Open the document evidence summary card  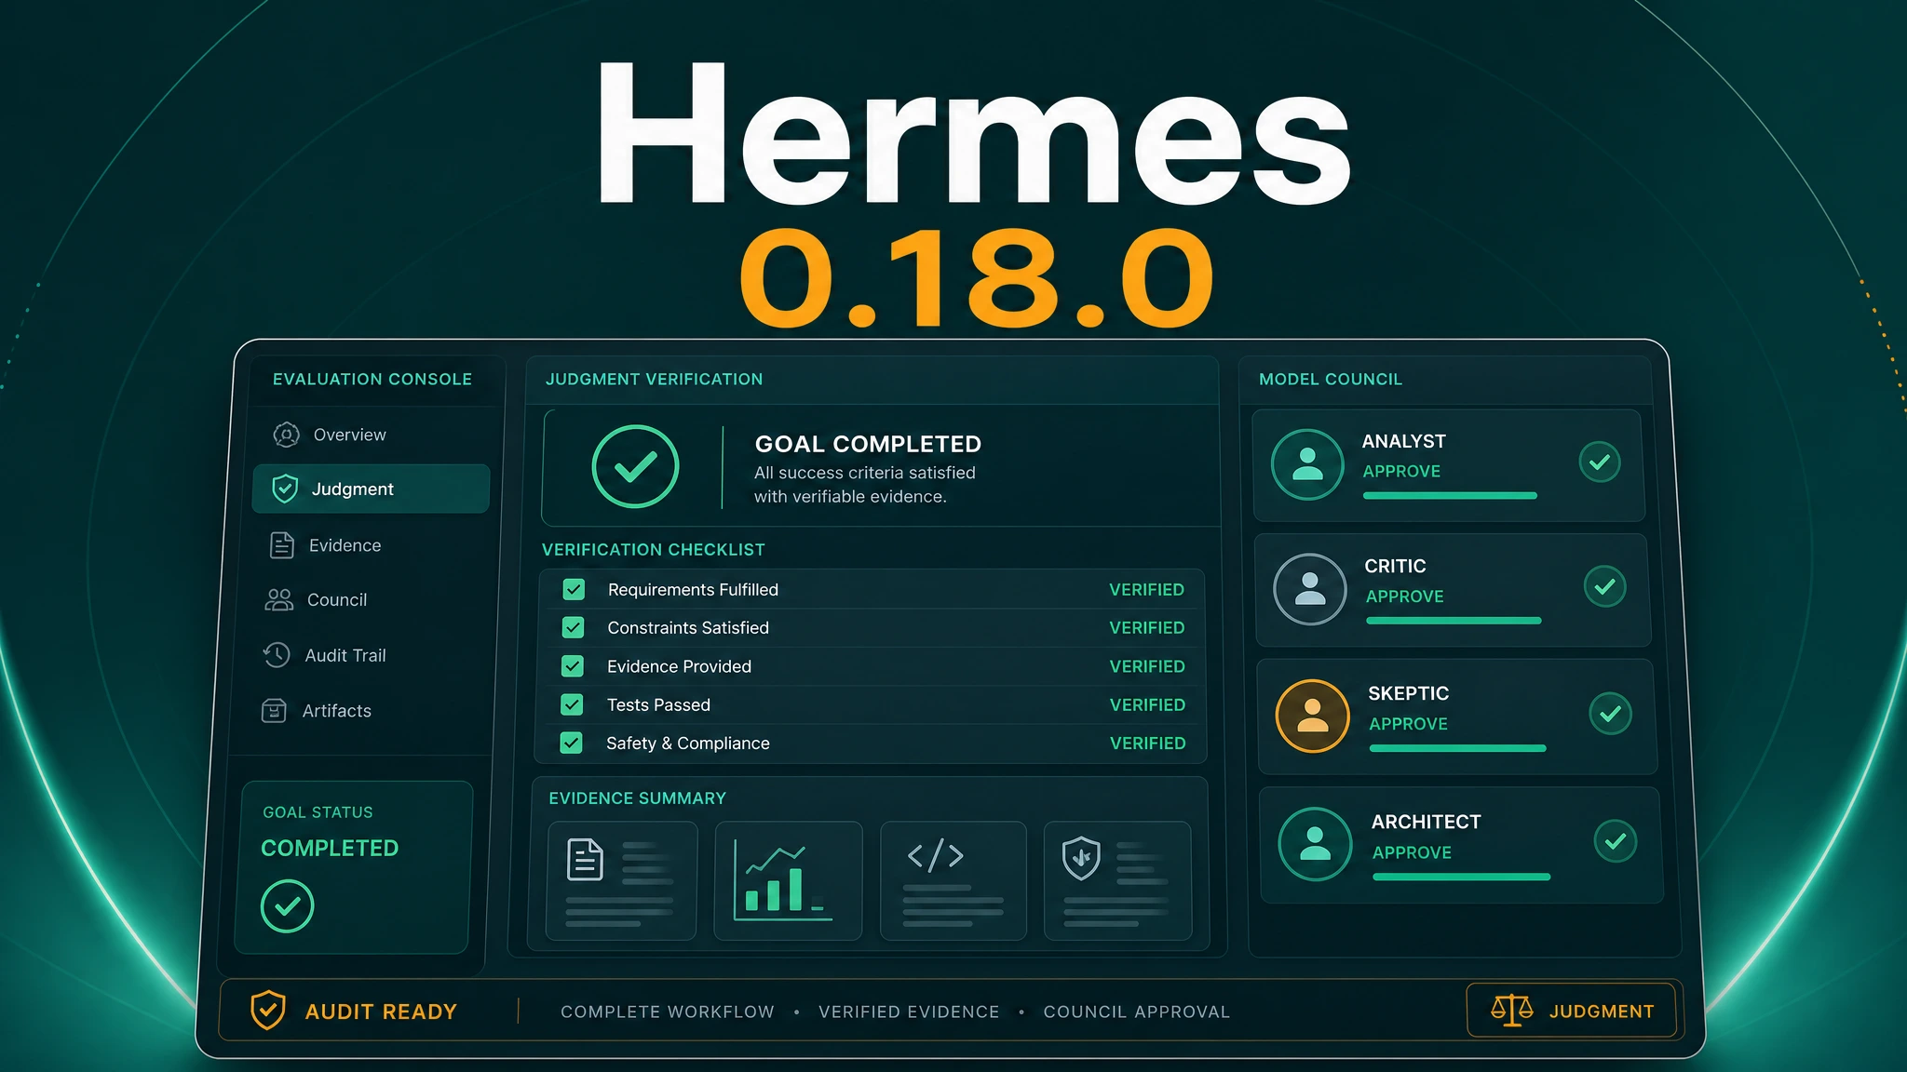tap(622, 880)
